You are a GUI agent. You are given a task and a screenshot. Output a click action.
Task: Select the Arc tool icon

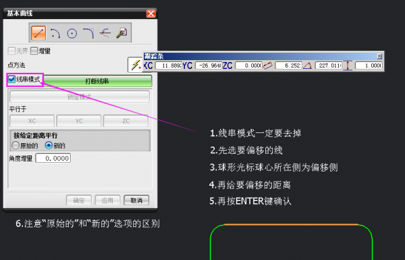click(x=55, y=33)
